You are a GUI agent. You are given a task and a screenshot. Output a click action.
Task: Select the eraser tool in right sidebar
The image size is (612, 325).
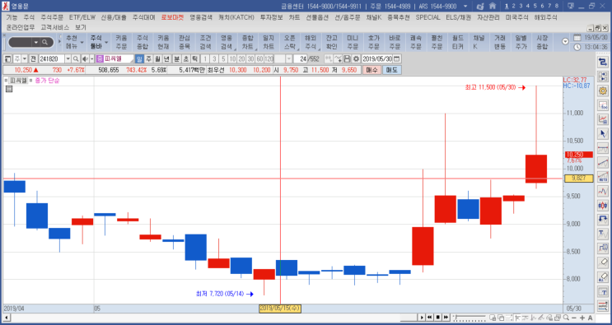pos(603,262)
